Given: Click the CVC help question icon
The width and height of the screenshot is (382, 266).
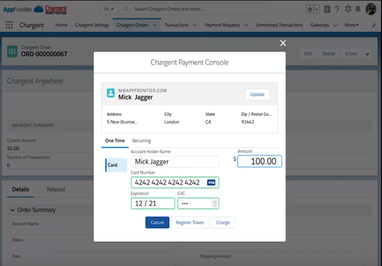Looking at the screenshot, I should pos(215,204).
